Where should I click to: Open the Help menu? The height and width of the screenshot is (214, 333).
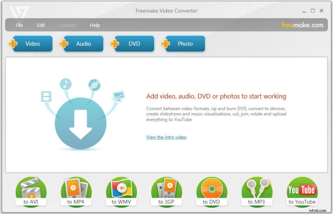pyautogui.click(x=95, y=25)
